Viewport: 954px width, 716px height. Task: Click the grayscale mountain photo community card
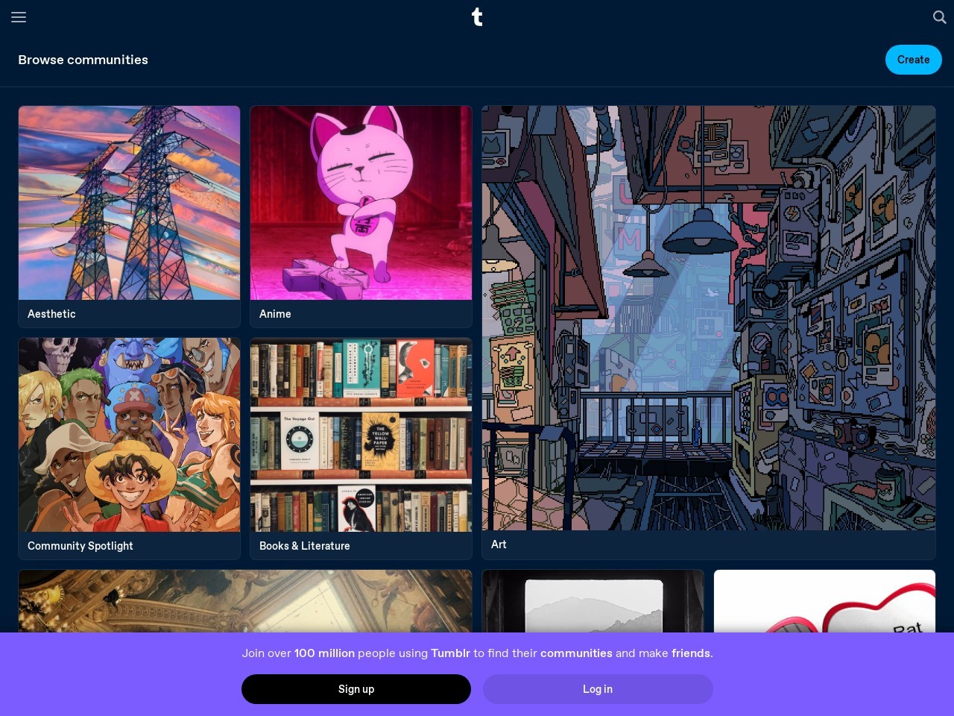(593, 601)
